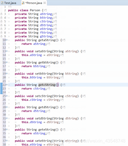This screenshot has height=146, width=128.
Task: Click 'this.bString' on line 20
Action: click(32, 77)
